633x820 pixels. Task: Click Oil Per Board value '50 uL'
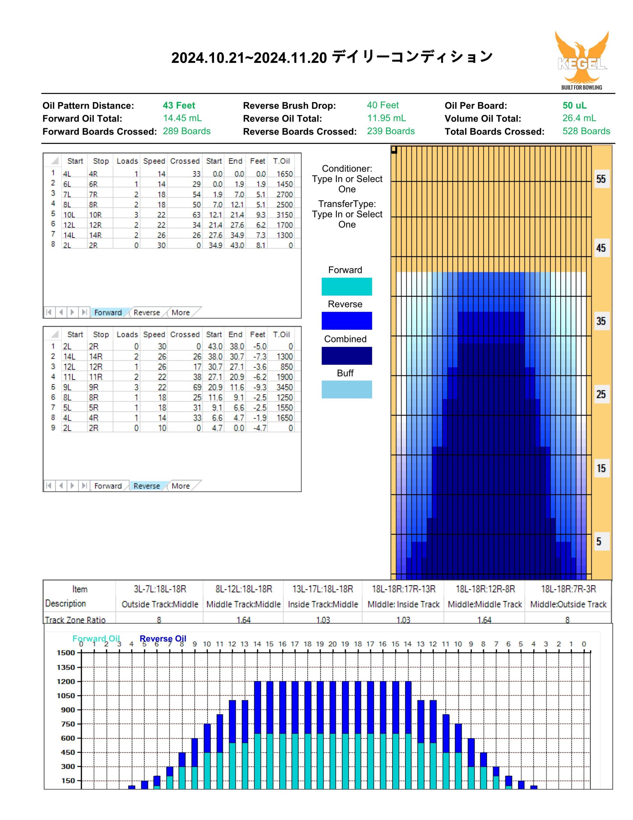point(574,105)
